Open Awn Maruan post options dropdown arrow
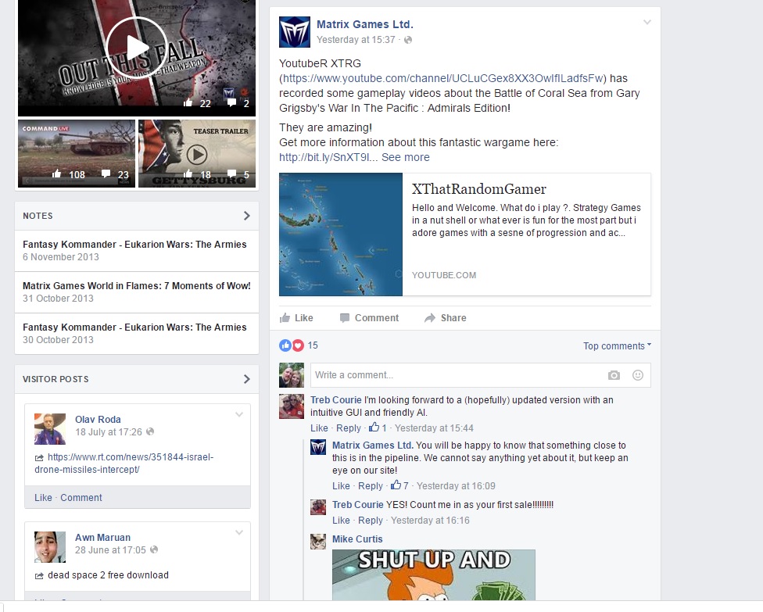Screen dimensions: 763x612 pos(239,533)
